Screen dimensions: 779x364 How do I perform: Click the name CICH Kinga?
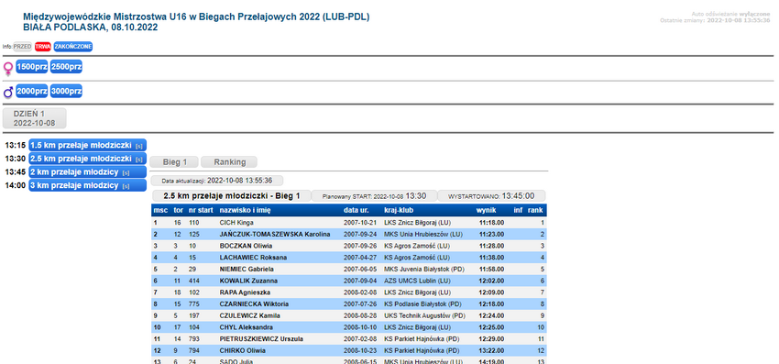(236, 223)
